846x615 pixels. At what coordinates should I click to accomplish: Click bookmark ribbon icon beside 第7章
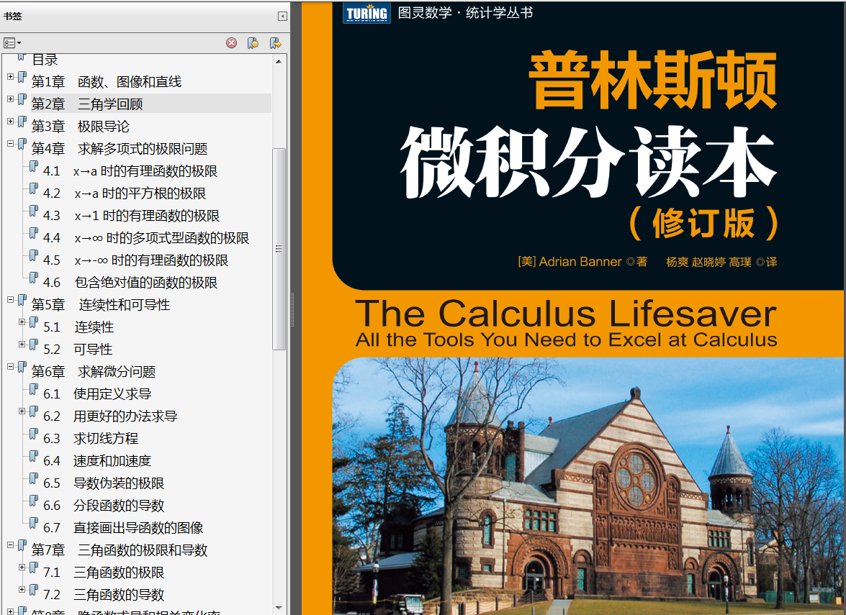[x=22, y=545]
